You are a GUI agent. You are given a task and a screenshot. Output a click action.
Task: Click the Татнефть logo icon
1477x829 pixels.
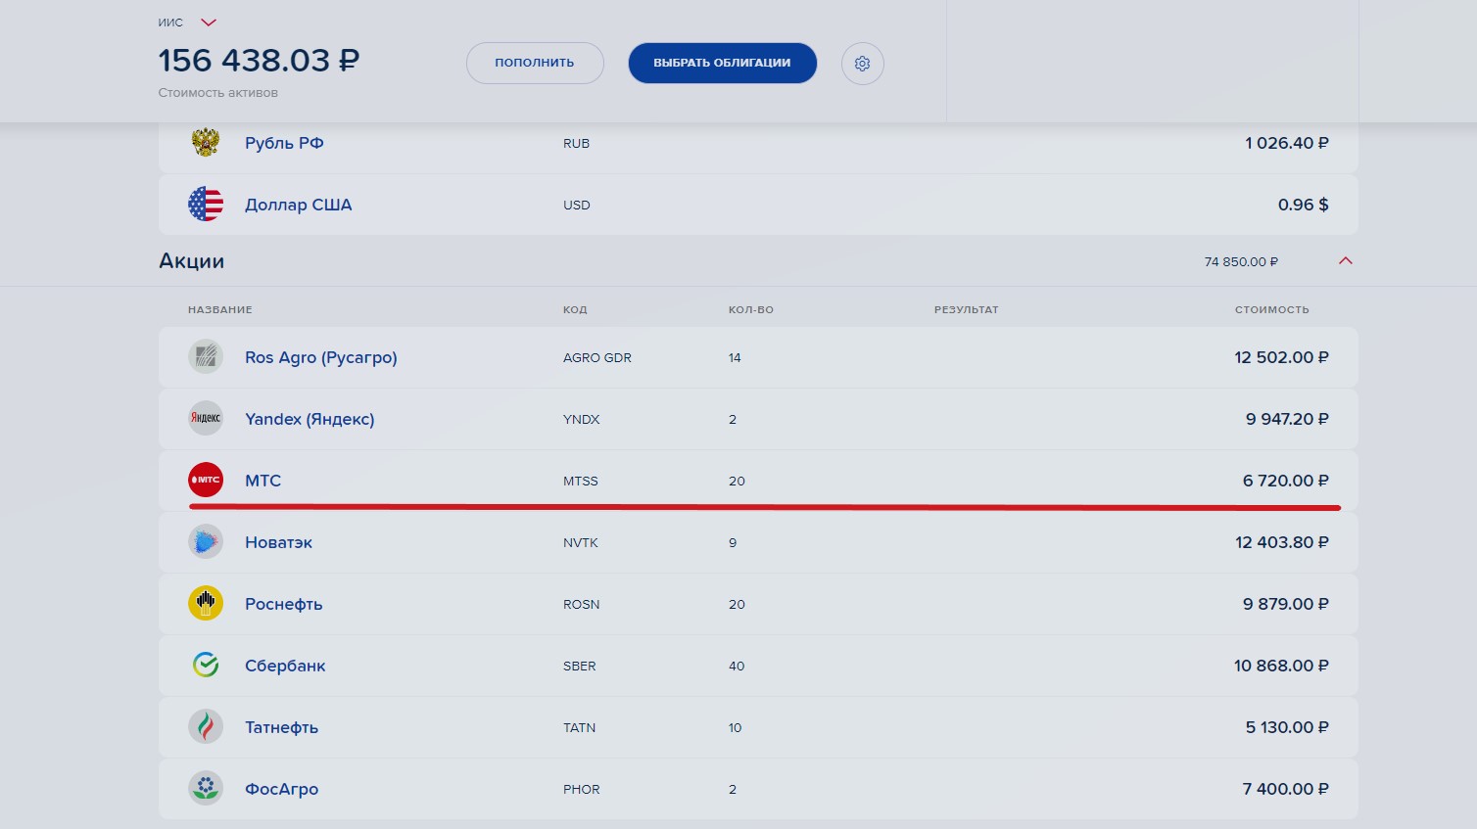(x=206, y=727)
